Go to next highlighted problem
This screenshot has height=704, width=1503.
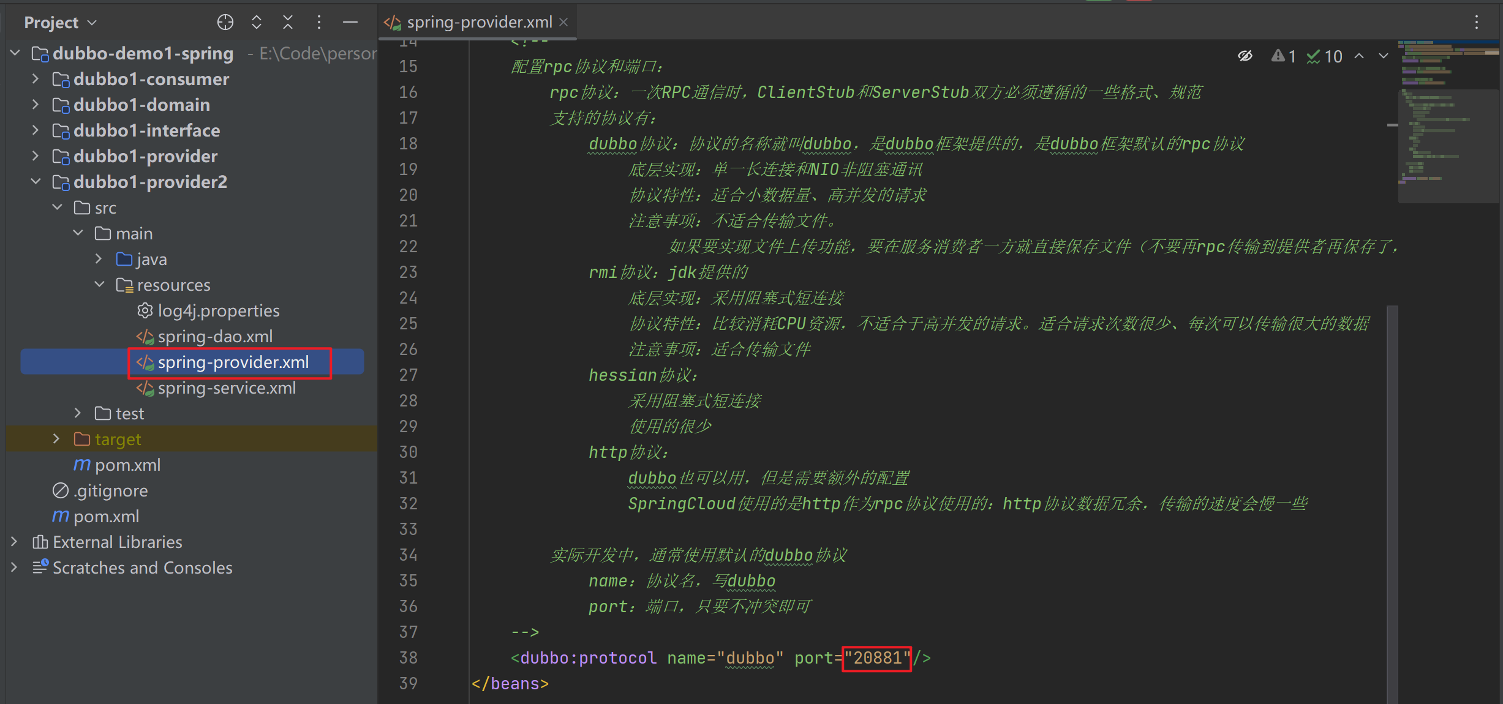tap(1384, 56)
